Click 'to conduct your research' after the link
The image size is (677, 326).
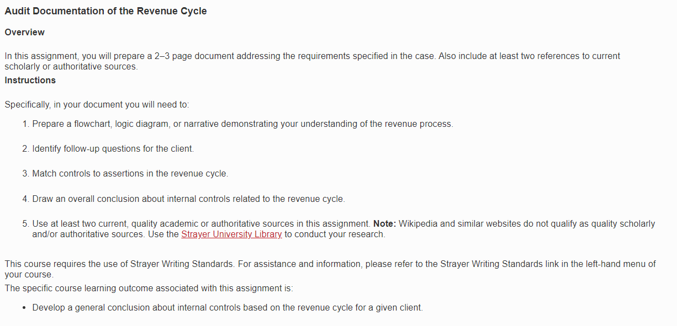pos(335,234)
